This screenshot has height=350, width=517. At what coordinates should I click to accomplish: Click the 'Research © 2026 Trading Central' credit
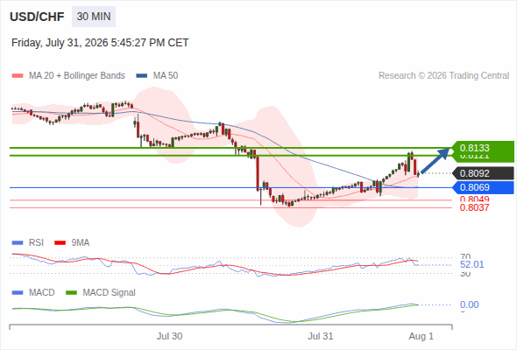tap(443, 76)
